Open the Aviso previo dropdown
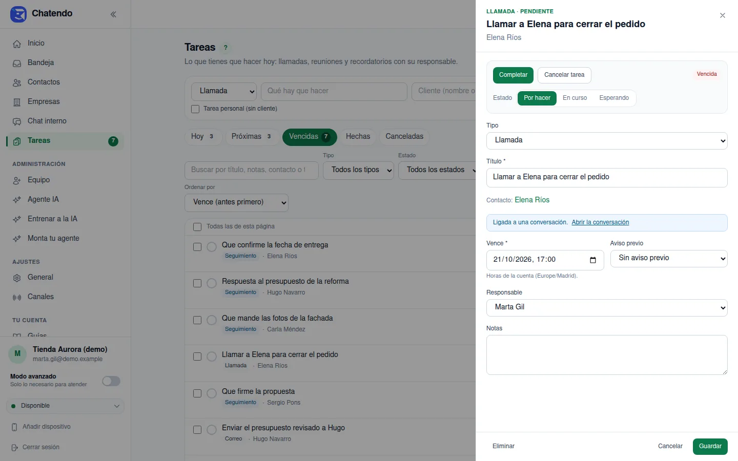This screenshot has width=738, height=461. tap(669, 258)
